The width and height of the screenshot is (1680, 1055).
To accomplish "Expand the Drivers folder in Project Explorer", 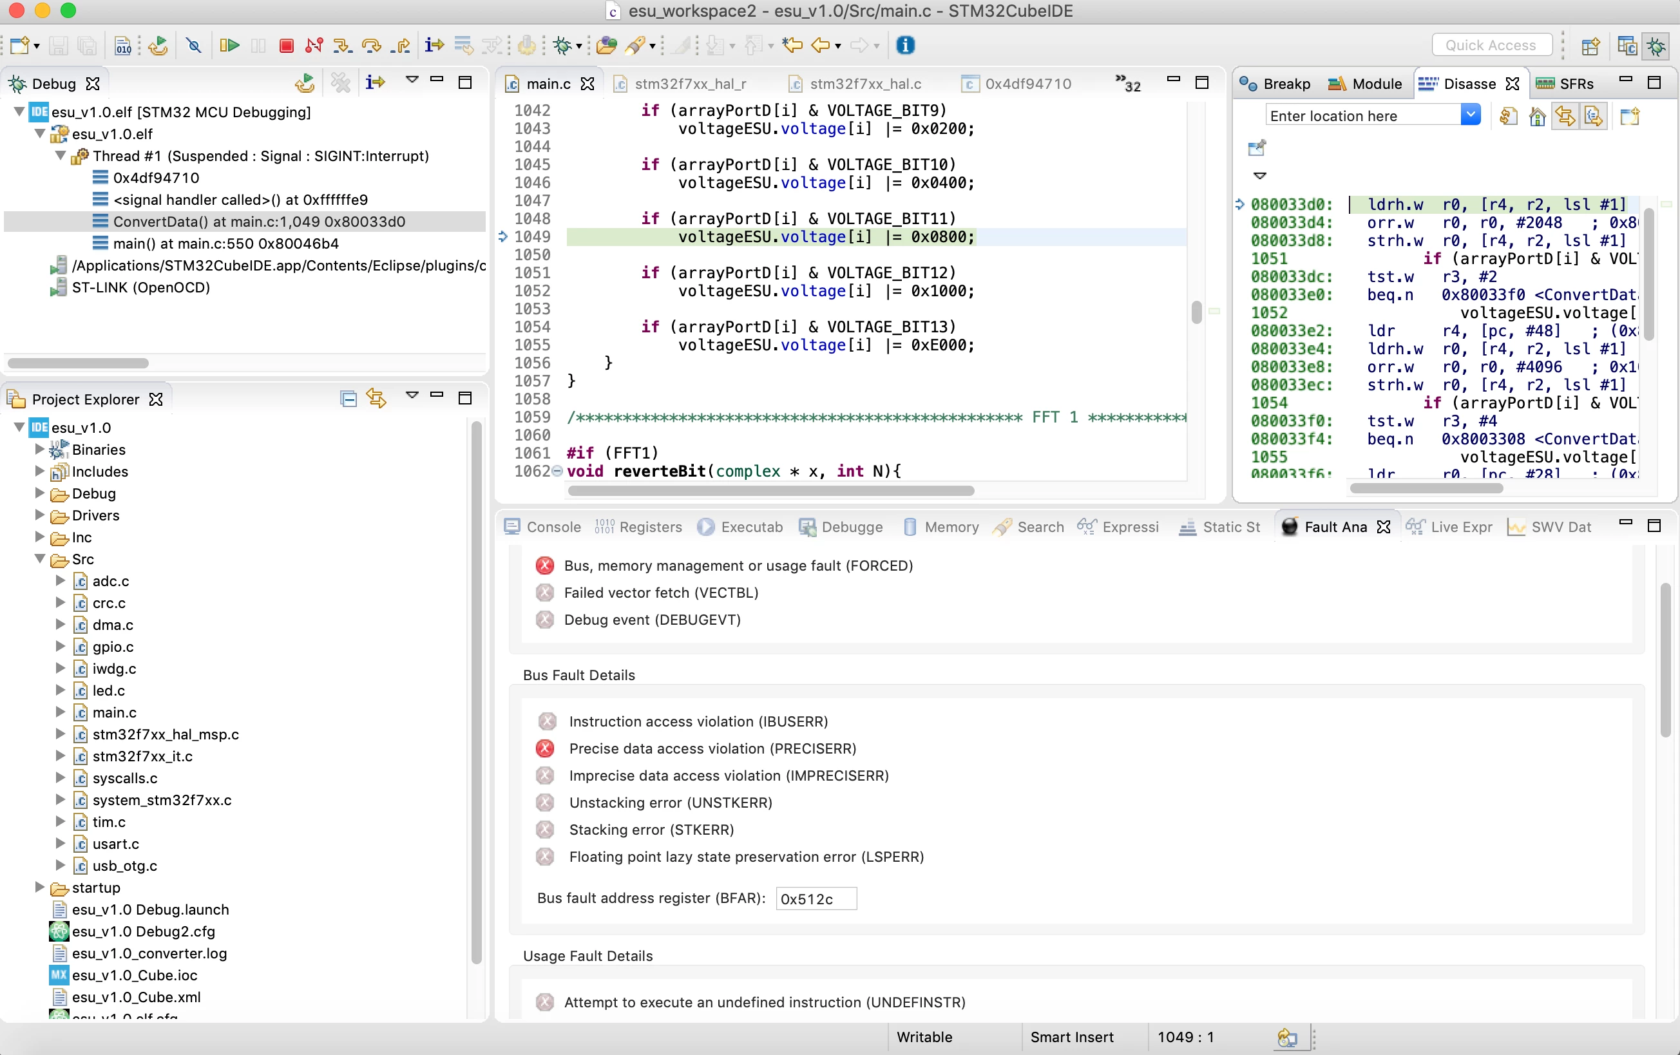I will [40, 515].
